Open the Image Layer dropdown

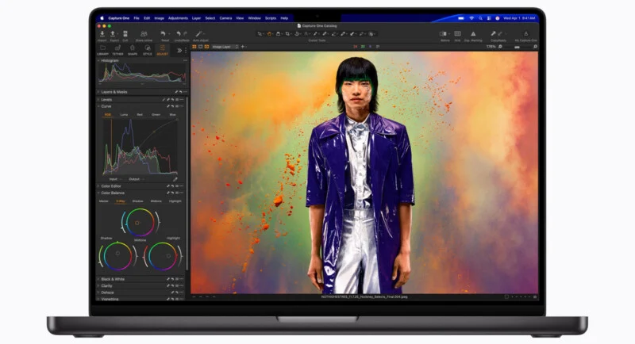coord(225,47)
